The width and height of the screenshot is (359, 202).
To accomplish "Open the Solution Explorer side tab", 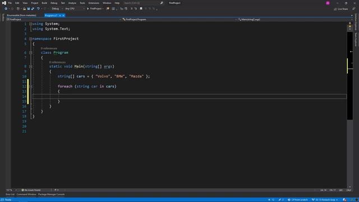I will click(x=356, y=22).
